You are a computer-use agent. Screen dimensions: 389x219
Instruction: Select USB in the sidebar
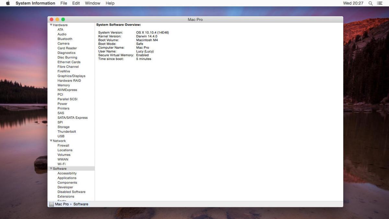pos(61,136)
